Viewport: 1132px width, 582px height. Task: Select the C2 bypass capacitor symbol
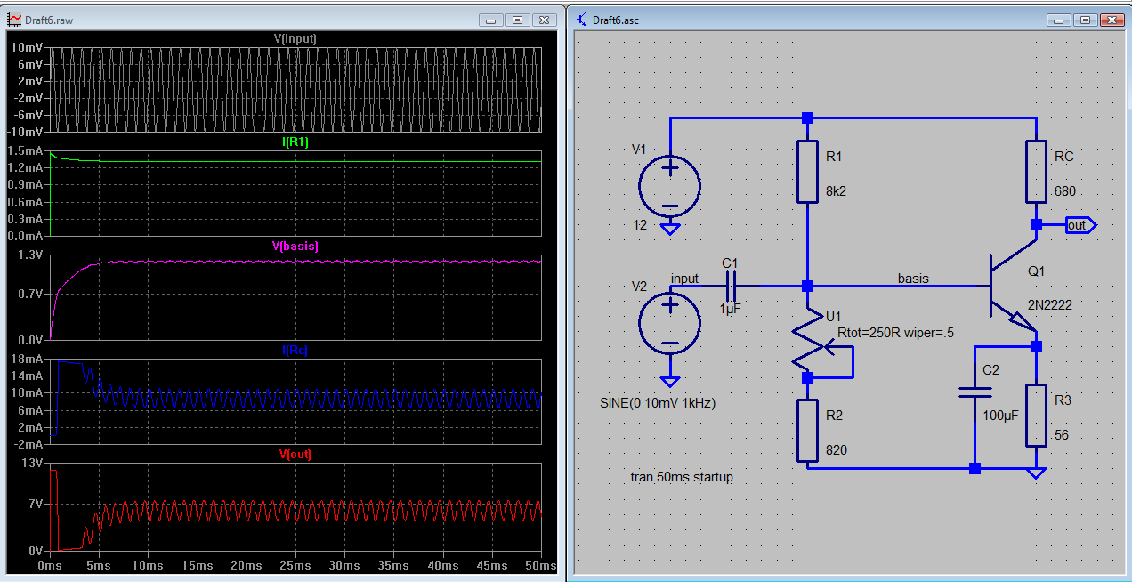pyautogui.click(x=974, y=392)
